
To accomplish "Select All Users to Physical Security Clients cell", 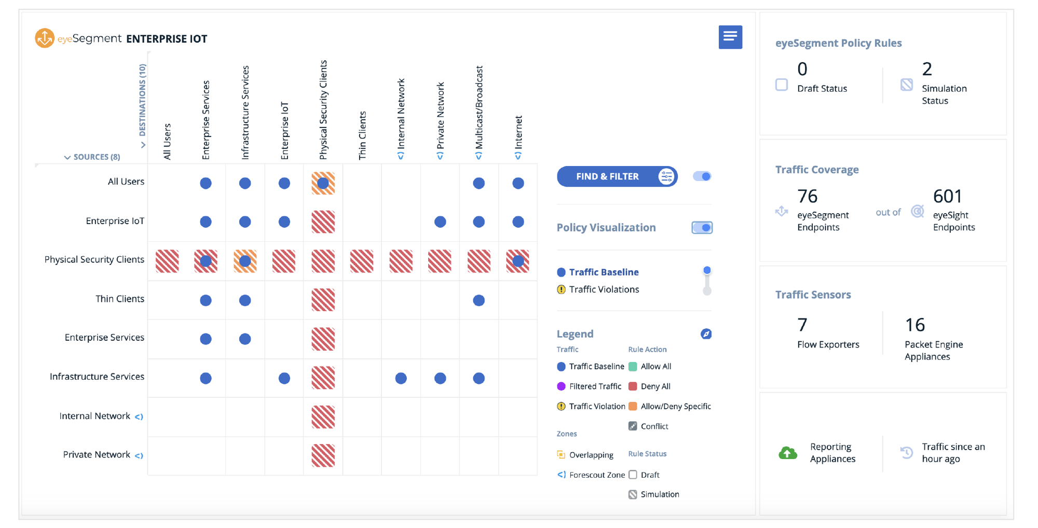I will pos(323,183).
